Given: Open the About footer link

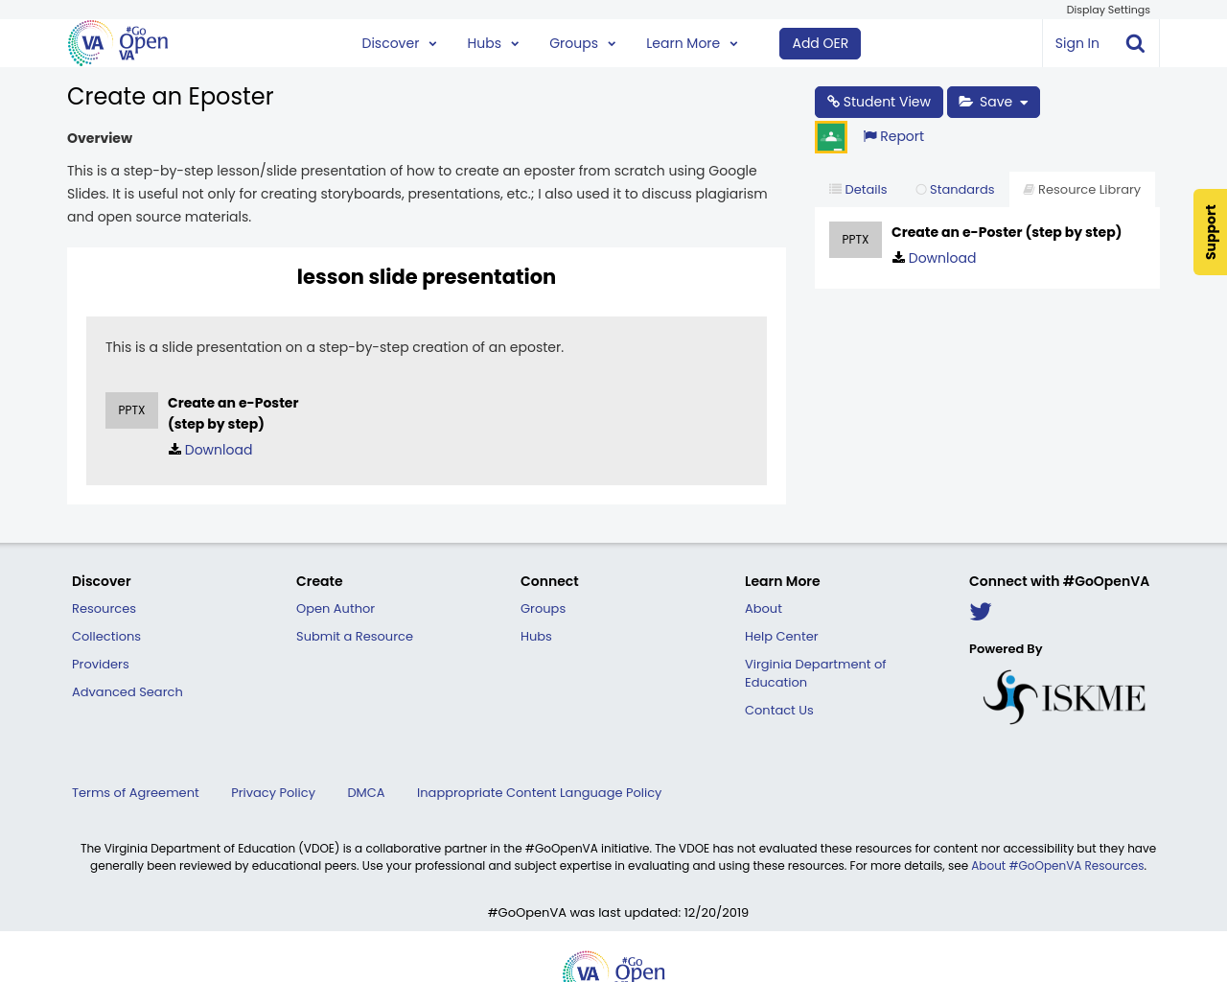Looking at the screenshot, I should point(763,609).
